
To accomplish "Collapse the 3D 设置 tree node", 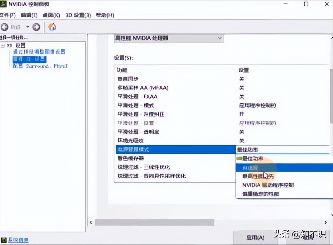I will [x=3, y=46].
